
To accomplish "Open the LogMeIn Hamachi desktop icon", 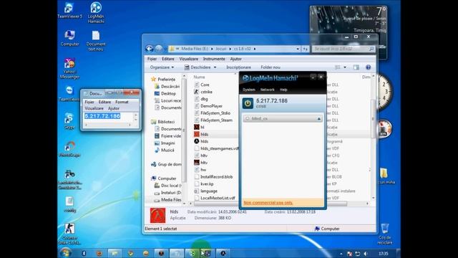I will [96, 12].
